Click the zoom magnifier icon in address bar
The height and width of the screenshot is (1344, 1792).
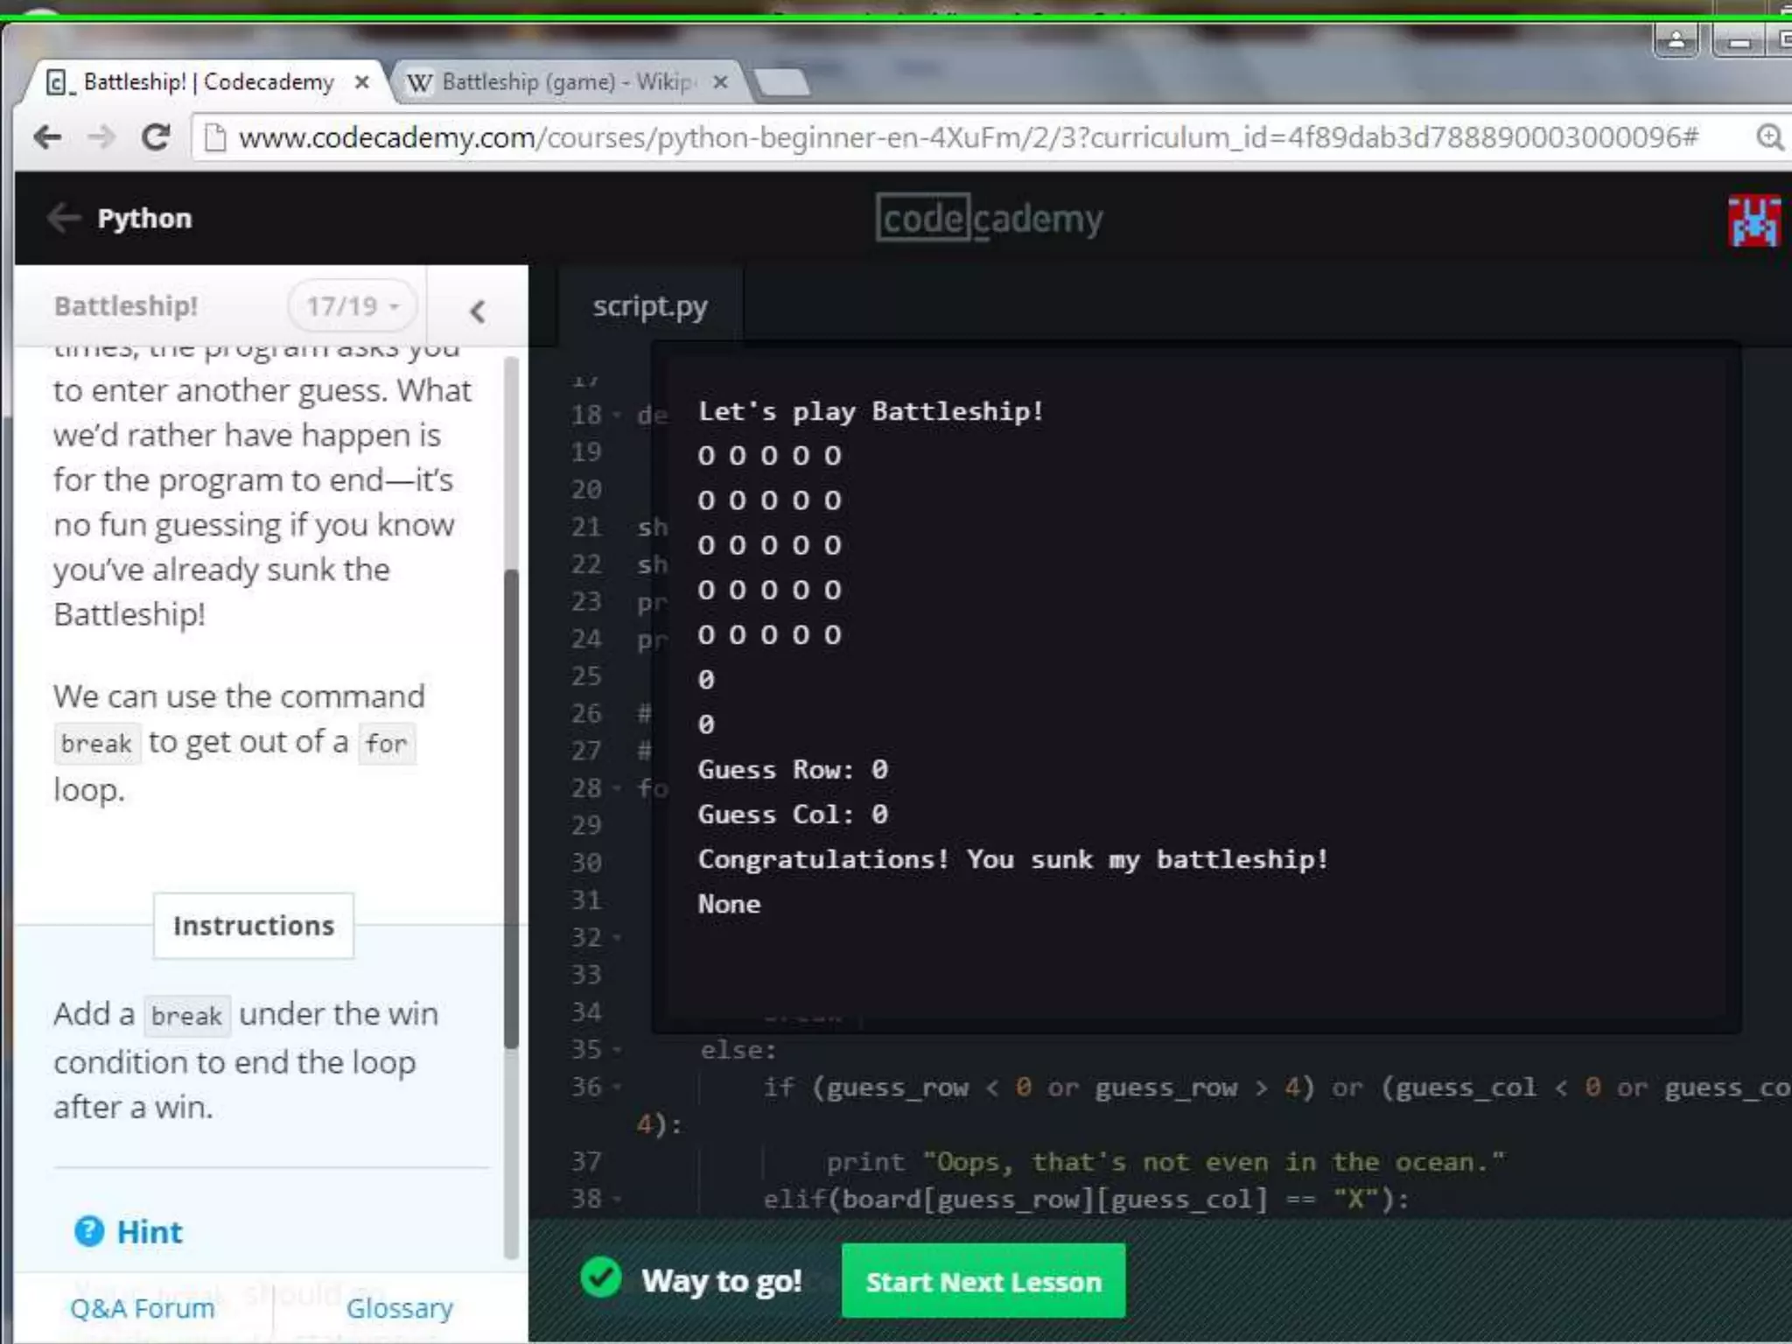click(x=1769, y=137)
